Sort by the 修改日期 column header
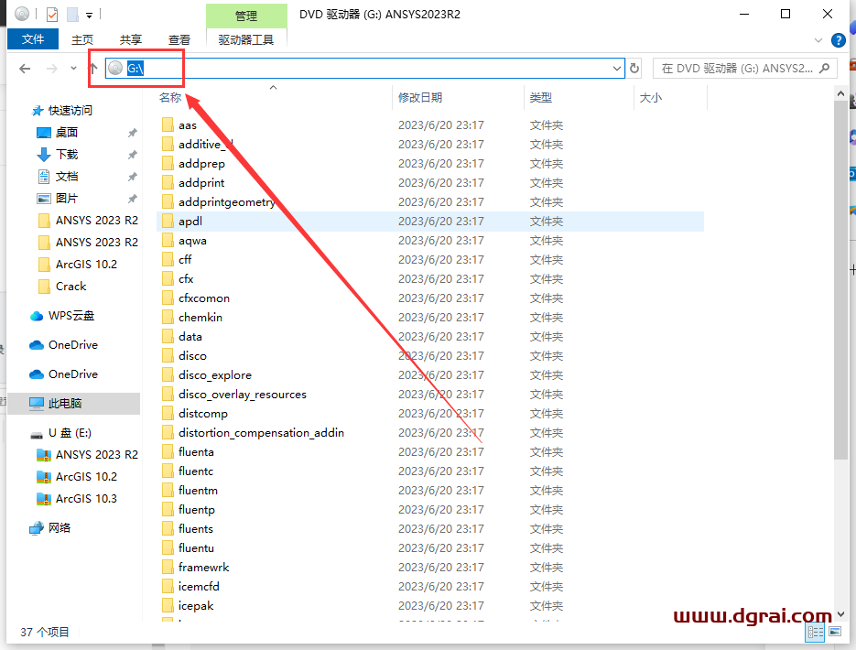 420,98
